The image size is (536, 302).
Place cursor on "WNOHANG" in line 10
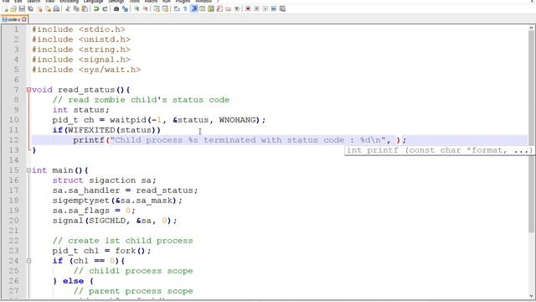(x=237, y=120)
